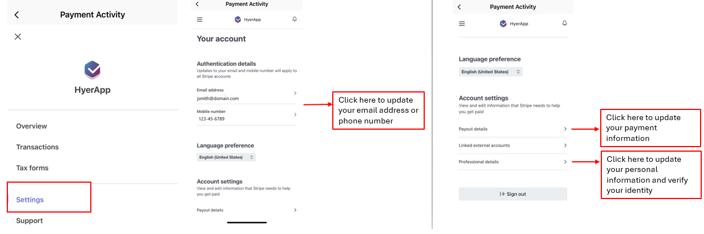The height and width of the screenshot is (234, 704).
Task: Open Tax forms from the menu
Action: [32, 168]
